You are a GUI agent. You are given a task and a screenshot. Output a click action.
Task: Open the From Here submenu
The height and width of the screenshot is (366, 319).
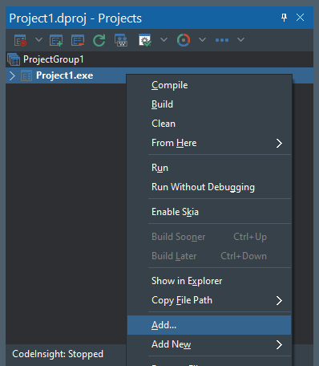coord(209,143)
